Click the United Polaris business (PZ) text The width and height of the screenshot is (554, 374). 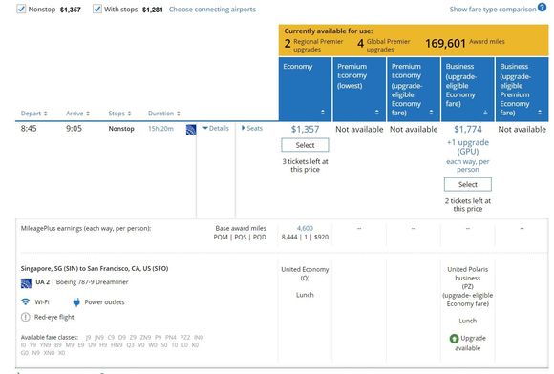pos(468,278)
